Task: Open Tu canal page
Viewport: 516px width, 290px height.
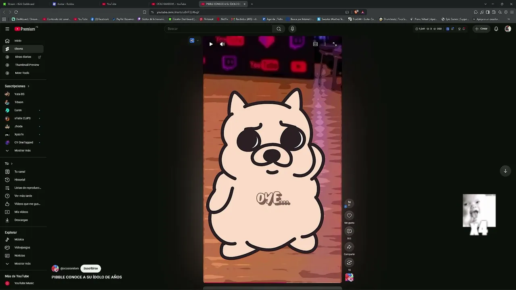Action: click(23, 172)
